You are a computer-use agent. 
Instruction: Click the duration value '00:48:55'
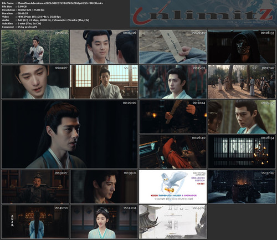tap(23, 13)
